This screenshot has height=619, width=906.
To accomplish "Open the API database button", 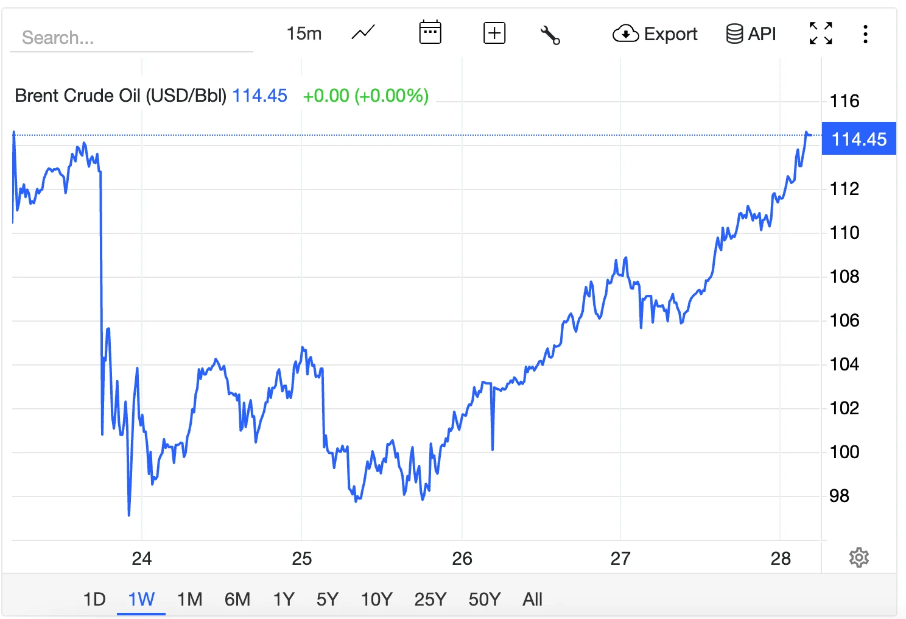I will [751, 34].
